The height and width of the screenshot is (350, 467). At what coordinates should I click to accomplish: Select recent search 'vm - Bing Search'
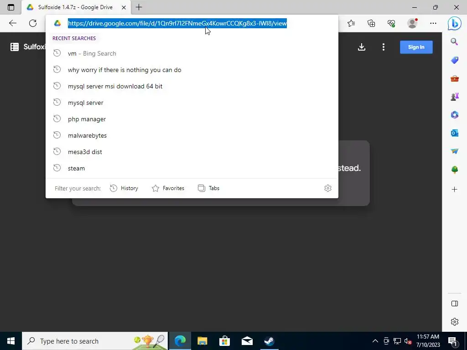click(x=192, y=53)
